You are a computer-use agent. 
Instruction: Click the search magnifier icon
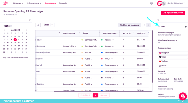(x=38, y=25)
